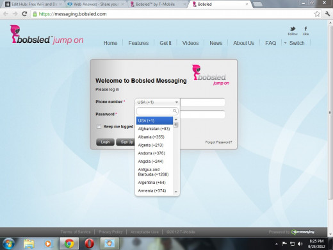Click Action Center flag tray icon
The height and width of the screenshot is (250, 333).
pyautogui.click(x=284, y=244)
